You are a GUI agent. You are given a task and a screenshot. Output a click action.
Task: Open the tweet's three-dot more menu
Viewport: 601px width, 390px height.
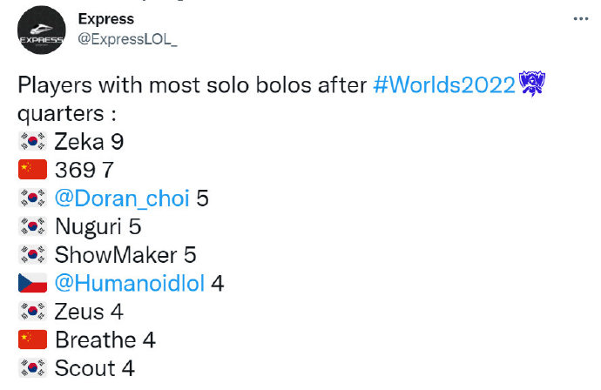pyautogui.click(x=581, y=19)
